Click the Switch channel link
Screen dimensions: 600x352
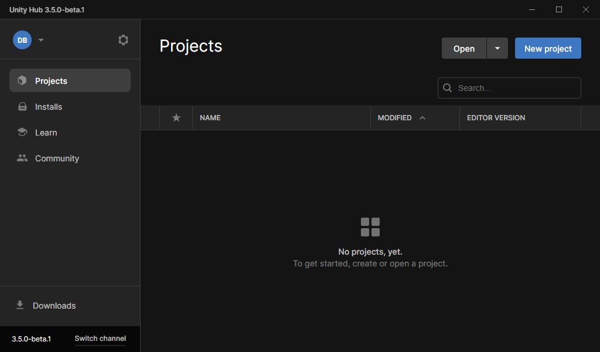click(x=100, y=339)
